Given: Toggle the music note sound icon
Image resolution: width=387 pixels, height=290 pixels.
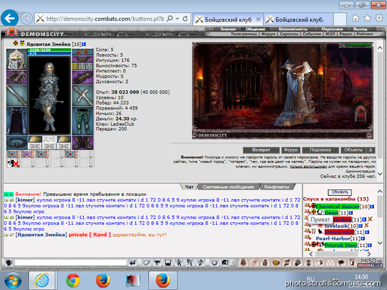Looking at the screenshot, I should [x=201, y=263].
